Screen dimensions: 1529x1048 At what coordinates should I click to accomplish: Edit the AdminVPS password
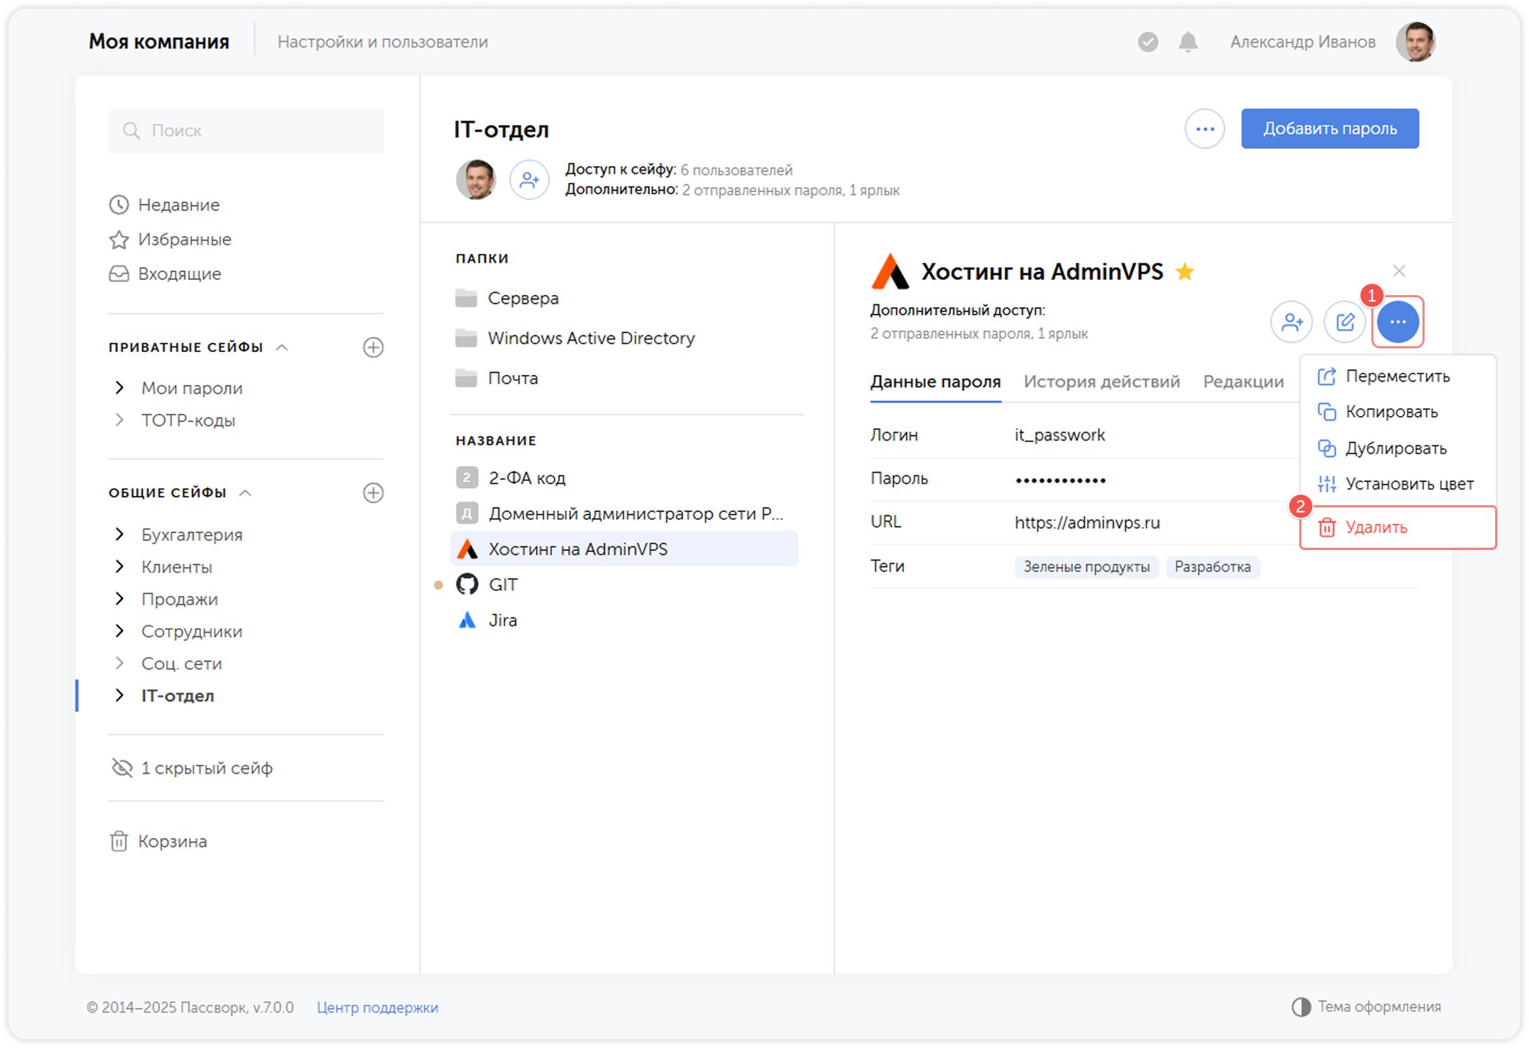coord(1345,322)
